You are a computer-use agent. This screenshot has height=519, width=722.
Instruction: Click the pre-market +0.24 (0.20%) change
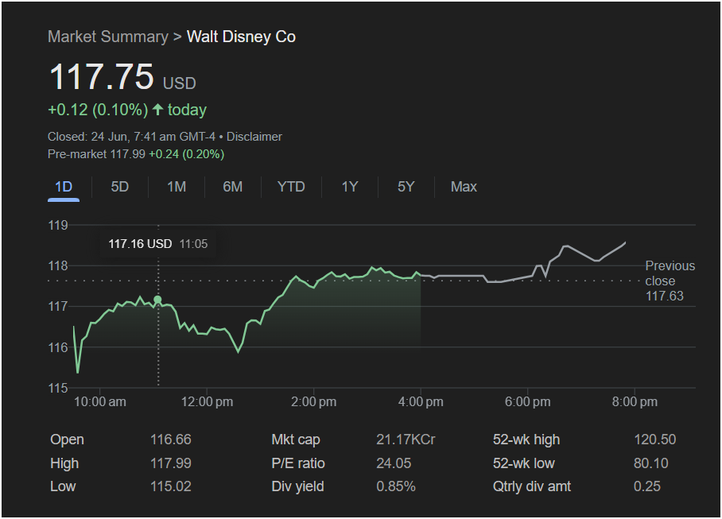pos(187,154)
